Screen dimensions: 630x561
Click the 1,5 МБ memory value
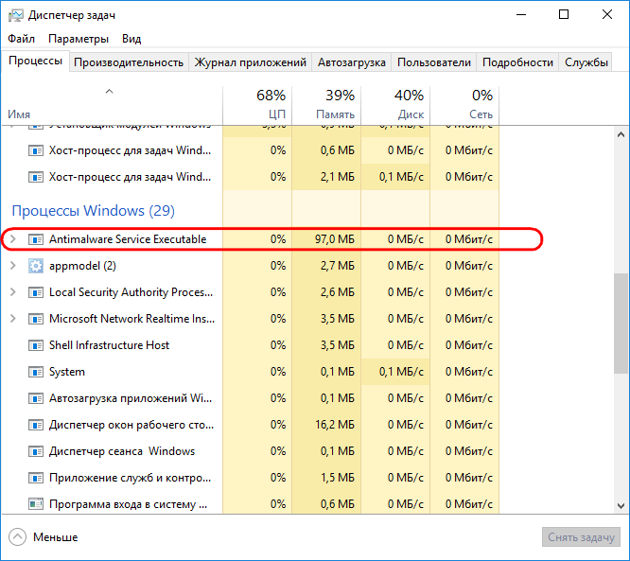[x=338, y=478]
